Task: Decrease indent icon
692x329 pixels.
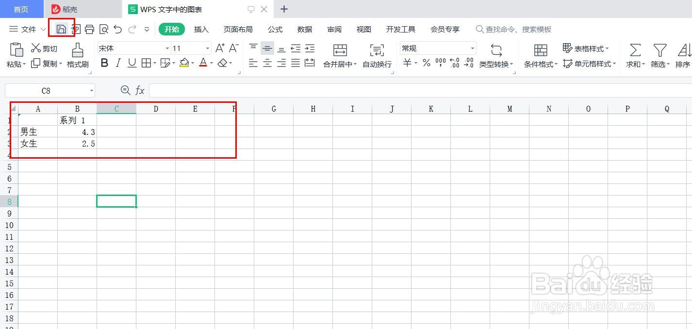Action: (x=296, y=48)
